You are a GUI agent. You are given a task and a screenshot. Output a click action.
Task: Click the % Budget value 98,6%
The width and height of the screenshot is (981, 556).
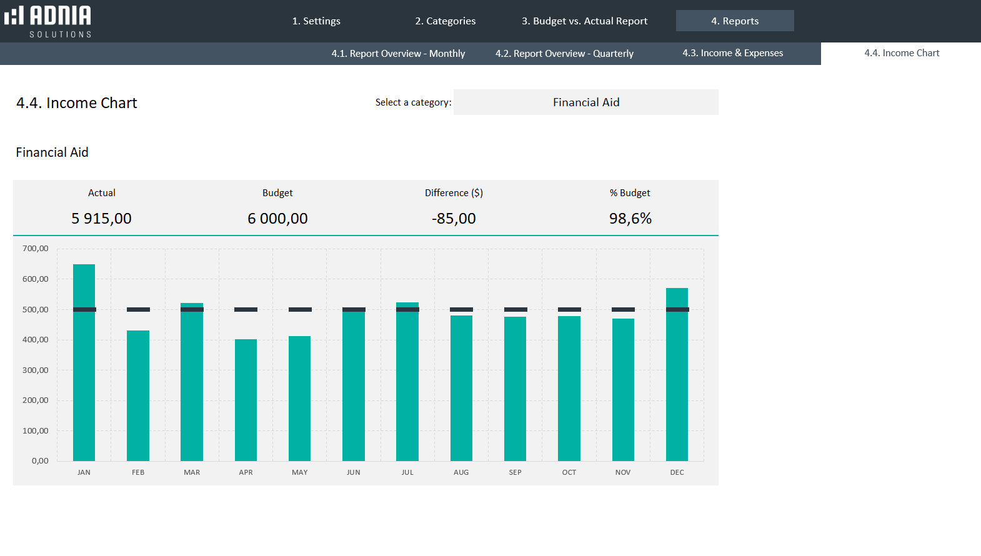[630, 219]
